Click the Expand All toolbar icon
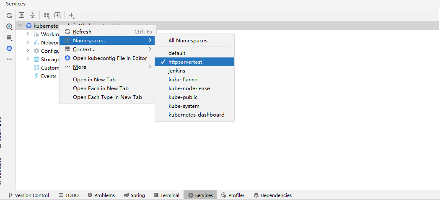440x200 pixels. pyautogui.click(x=22, y=16)
